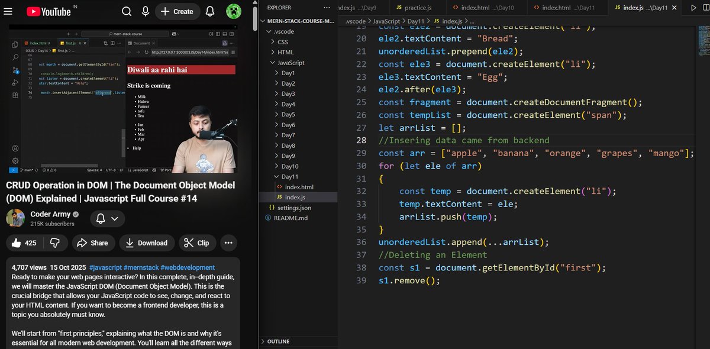Click line number 28 in gutter
Screen dimensions: 710x349
tap(361, 140)
